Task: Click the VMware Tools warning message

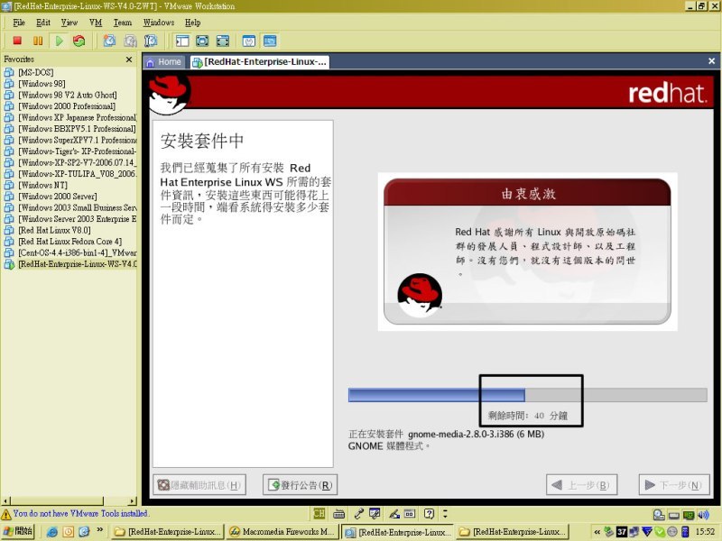Action: [x=80, y=513]
